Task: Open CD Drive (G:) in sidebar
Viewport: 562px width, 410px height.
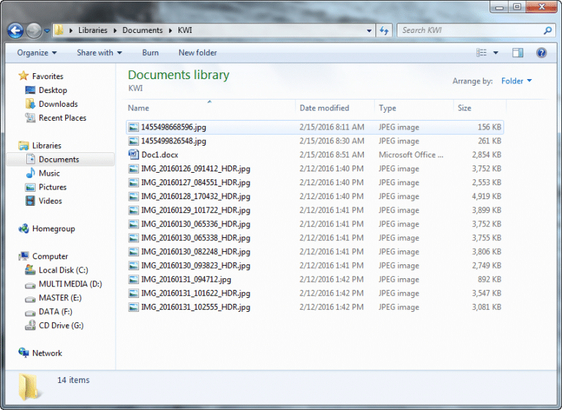Action: click(x=61, y=325)
